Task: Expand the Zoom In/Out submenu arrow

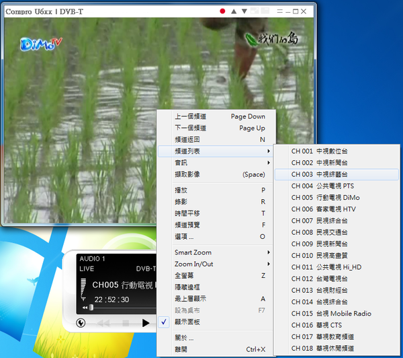Action: coord(268,264)
